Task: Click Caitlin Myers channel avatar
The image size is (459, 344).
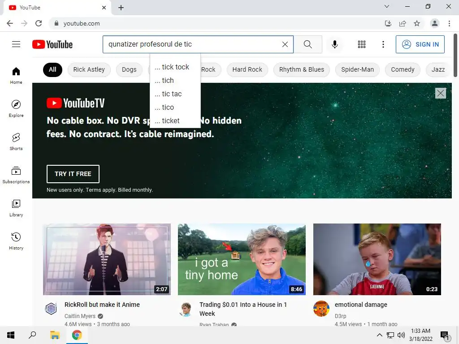Action: (51, 309)
